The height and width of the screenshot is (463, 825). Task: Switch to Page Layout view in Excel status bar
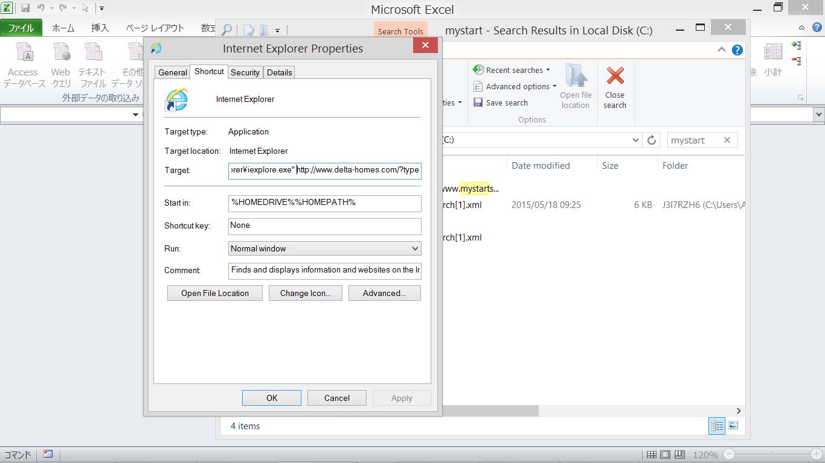click(665, 455)
